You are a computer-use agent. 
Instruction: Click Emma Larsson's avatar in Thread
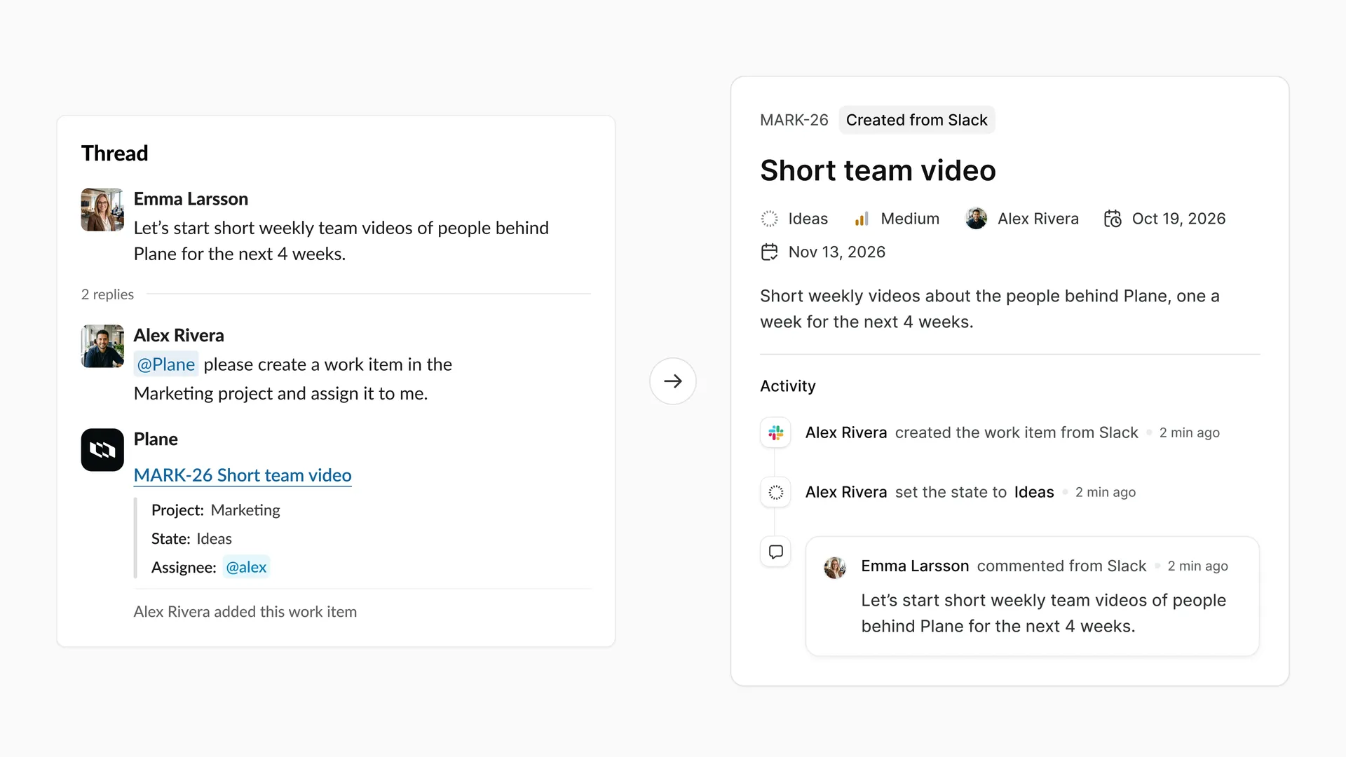coord(102,210)
